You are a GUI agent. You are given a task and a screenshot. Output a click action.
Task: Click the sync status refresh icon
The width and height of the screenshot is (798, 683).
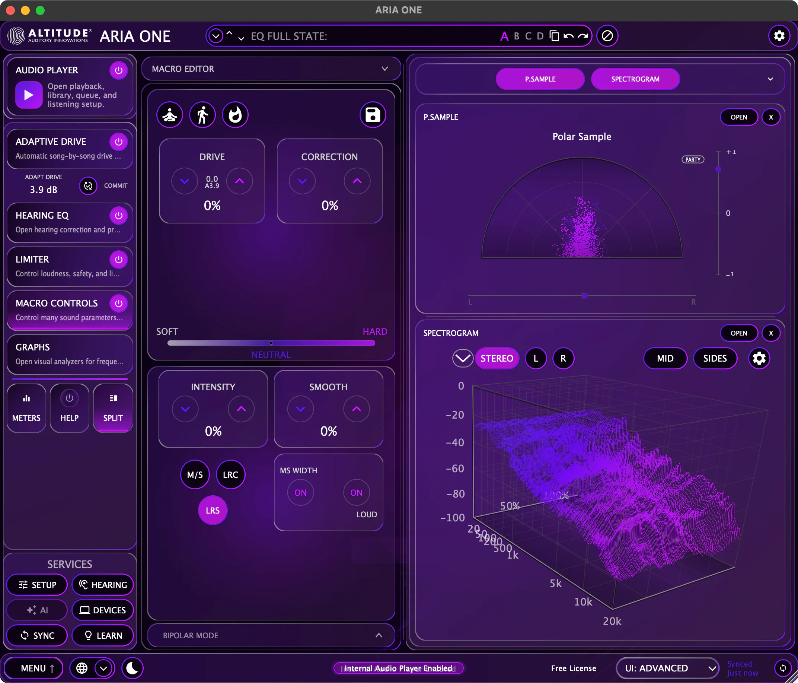click(783, 668)
